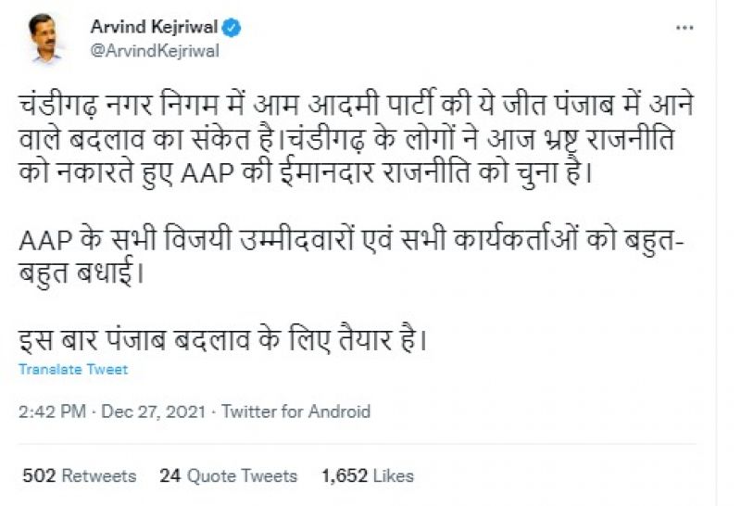
Task: Open the 24 Quote Tweets list
Action: click(x=228, y=475)
